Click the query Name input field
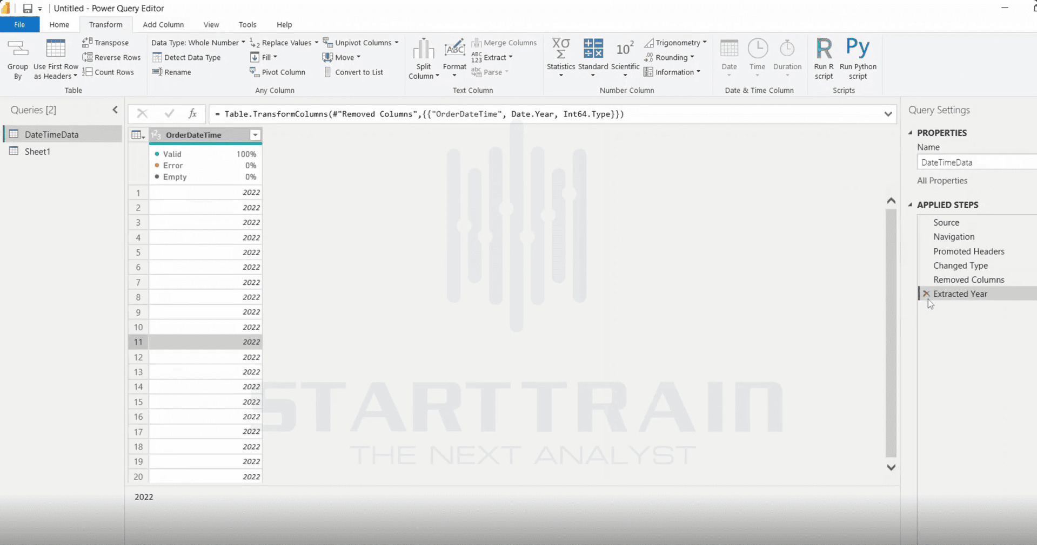 click(977, 162)
